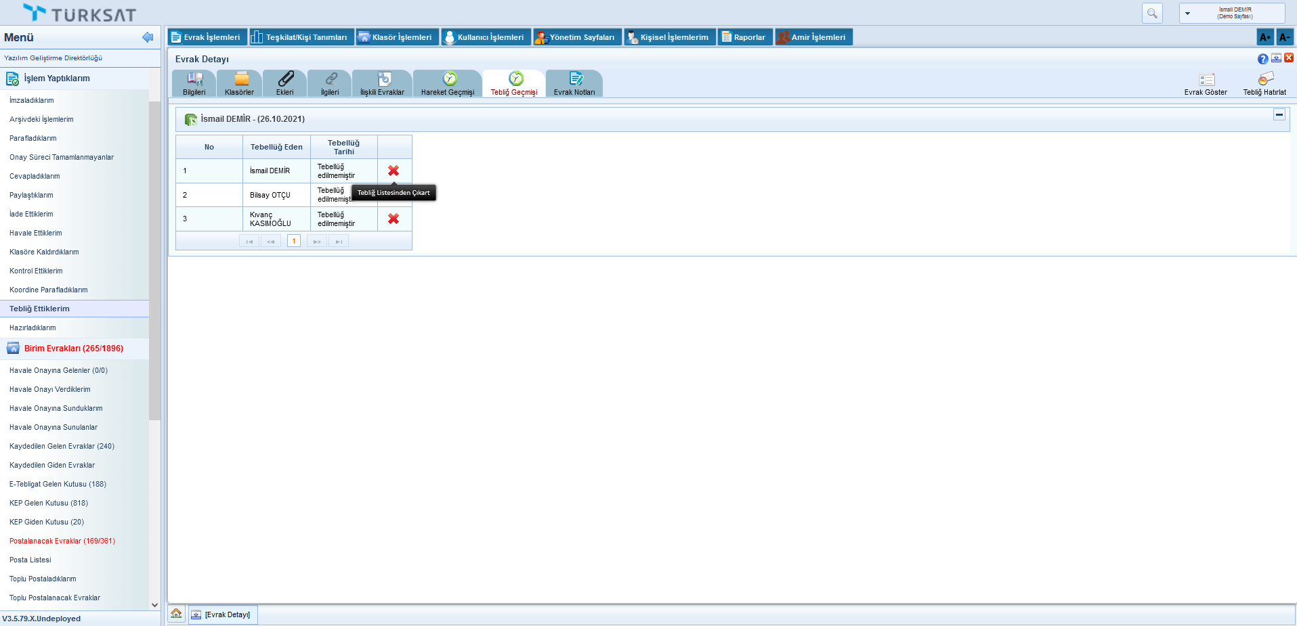Collapse the İsmail DEMİR notification panel

1279,115
